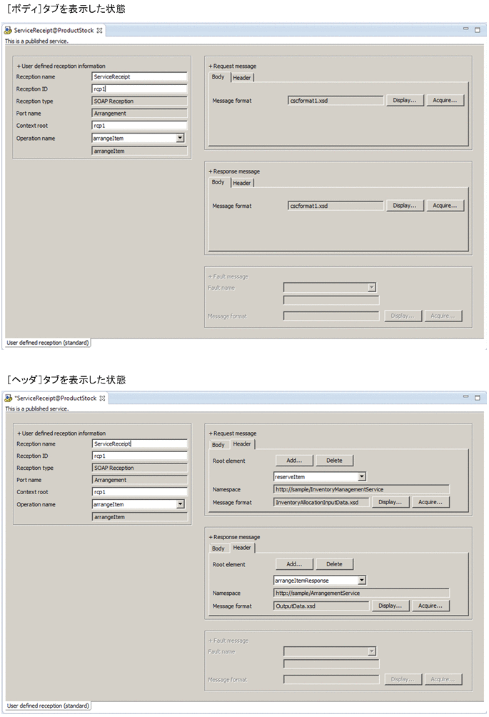The height and width of the screenshot is (717, 489).
Task: Select Response message Body tab in upper window
Action: pos(218,182)
